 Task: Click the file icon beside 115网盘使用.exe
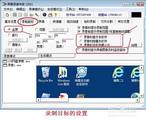[x=5, y=62]
